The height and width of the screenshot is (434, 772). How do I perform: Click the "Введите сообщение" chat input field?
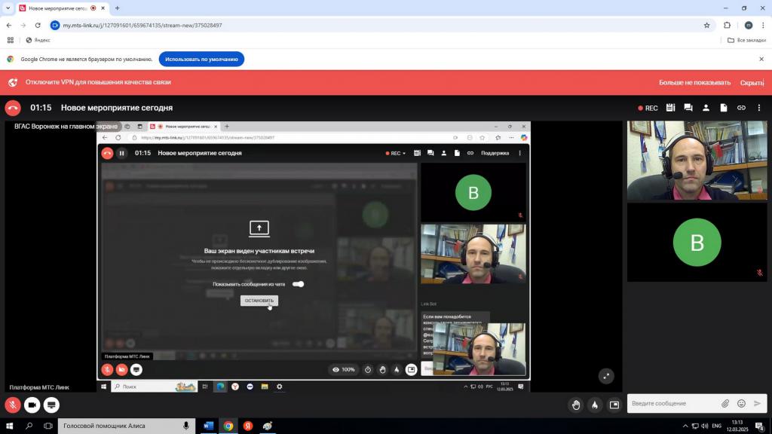[x=671, y=404]
